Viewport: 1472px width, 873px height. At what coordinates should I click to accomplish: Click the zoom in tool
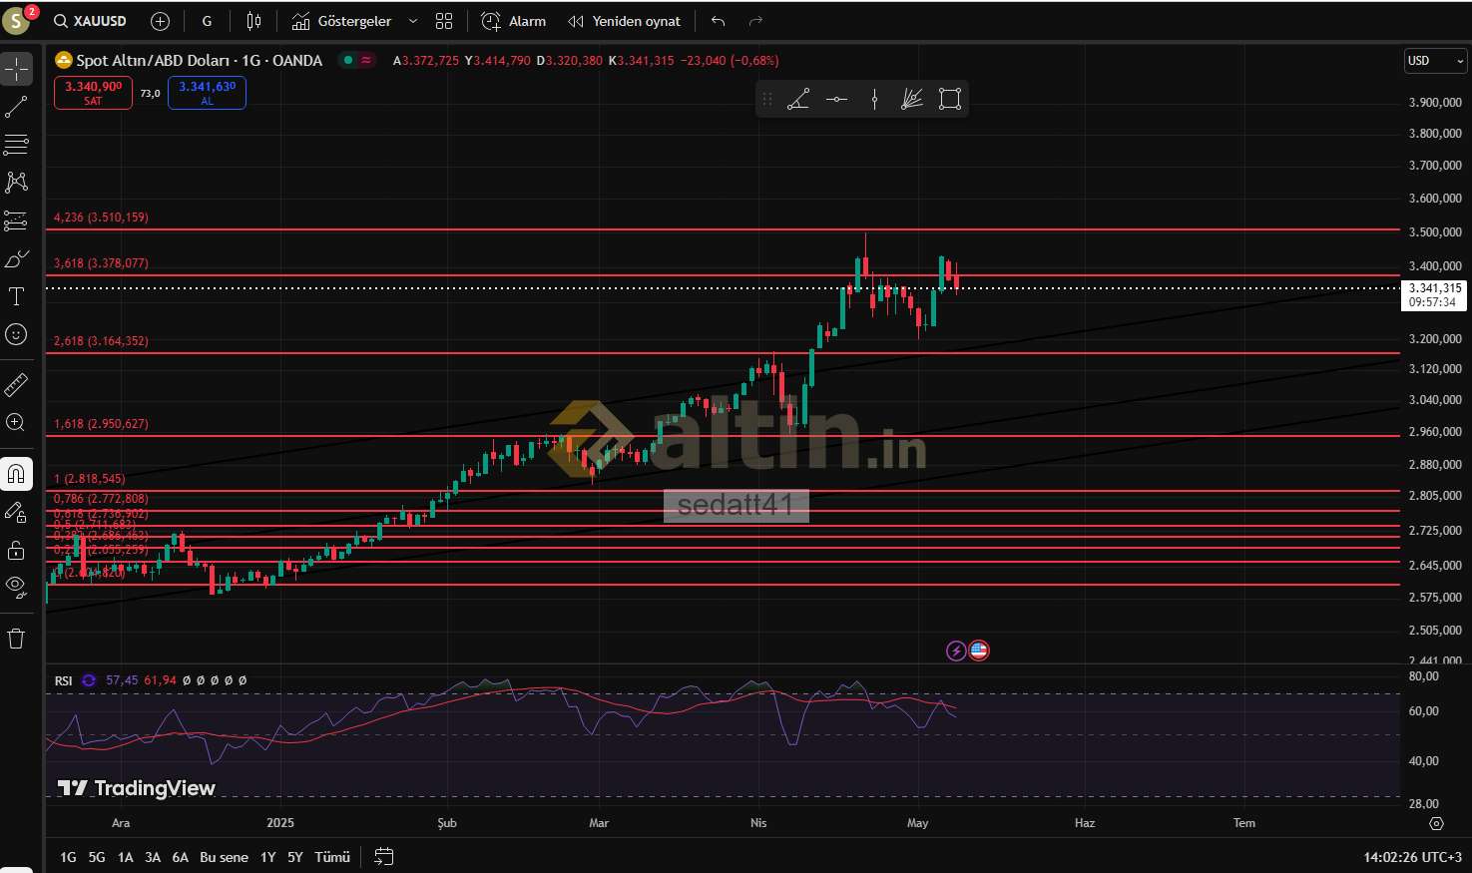pyautogui.click(x=17, y=422)
